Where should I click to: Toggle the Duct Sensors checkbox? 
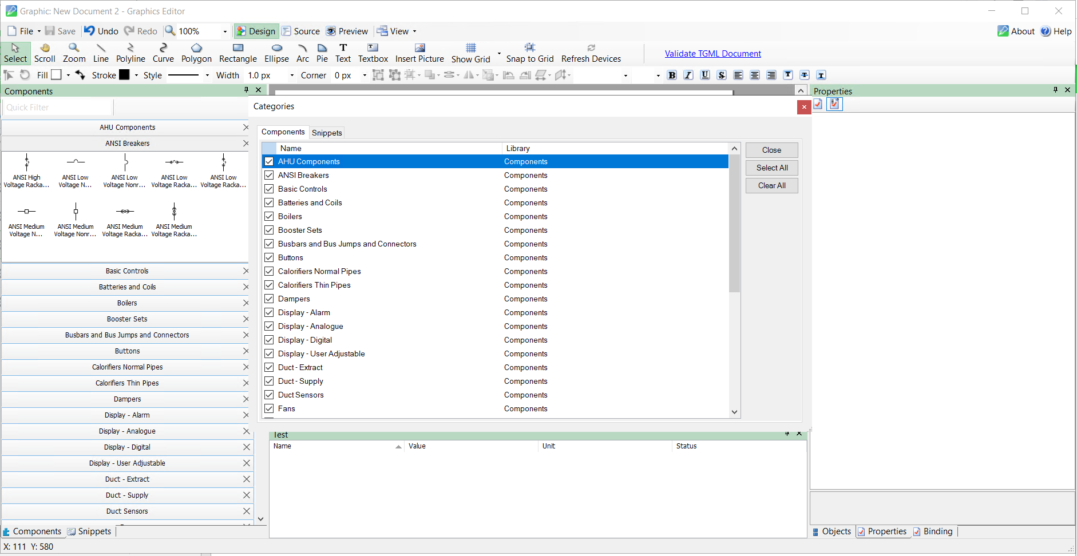pyautogui.click(x=269, y=395)
